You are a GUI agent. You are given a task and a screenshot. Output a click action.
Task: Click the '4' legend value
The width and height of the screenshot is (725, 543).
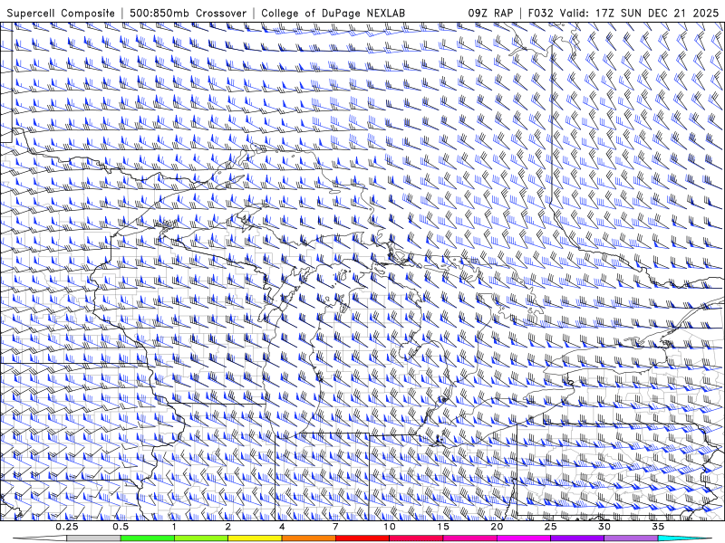click(282, 527)
